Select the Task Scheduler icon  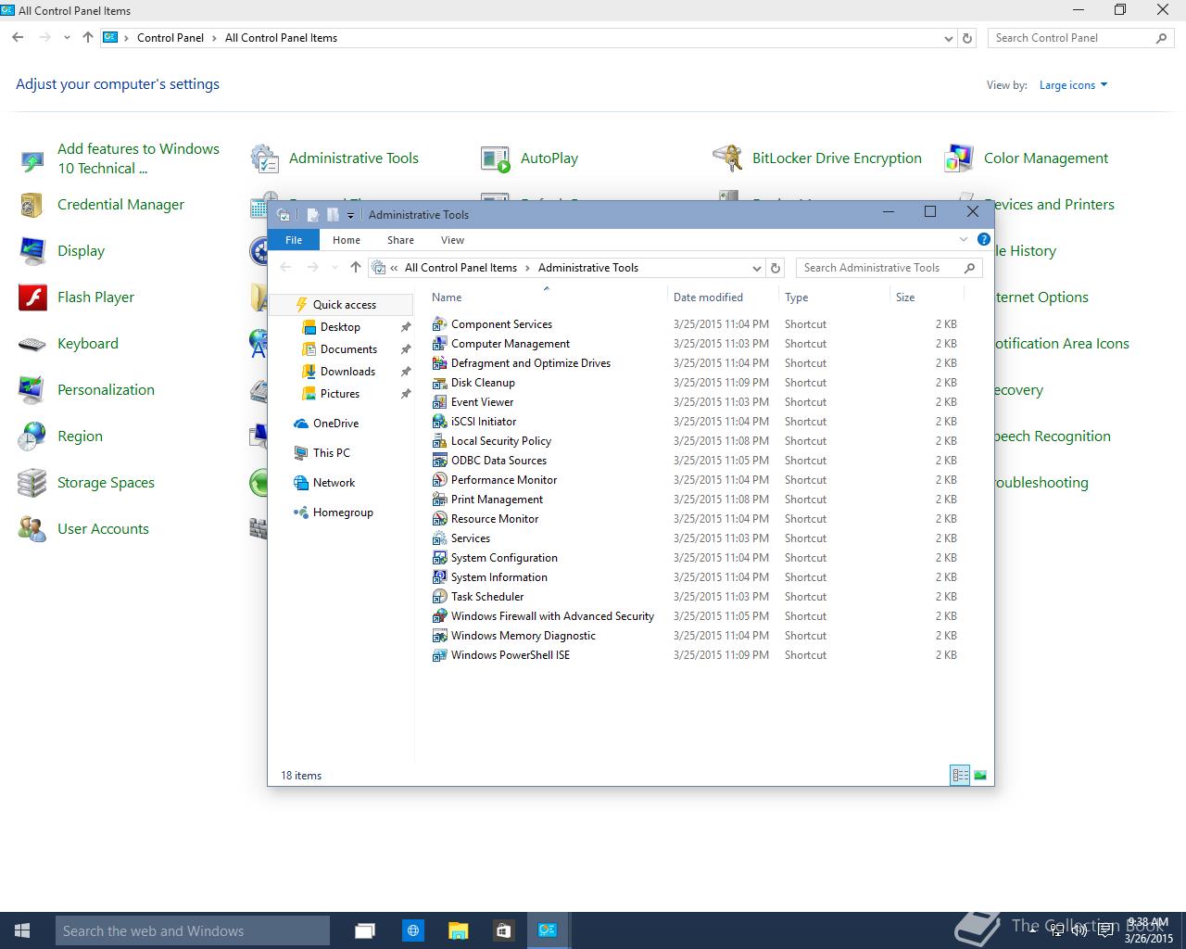pos(440,597)
